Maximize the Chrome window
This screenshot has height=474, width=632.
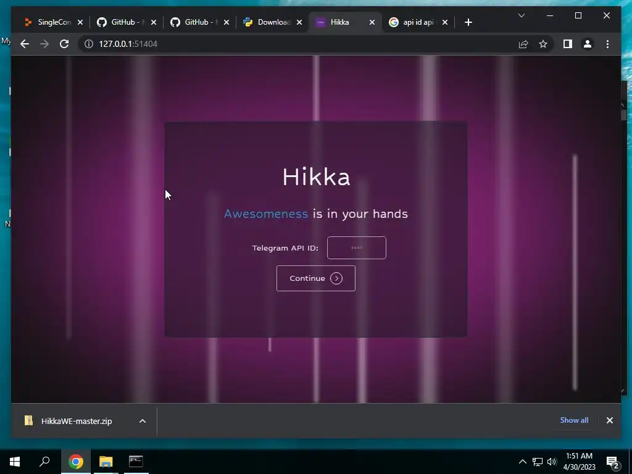pyautogui.click(x=578, y=15)
